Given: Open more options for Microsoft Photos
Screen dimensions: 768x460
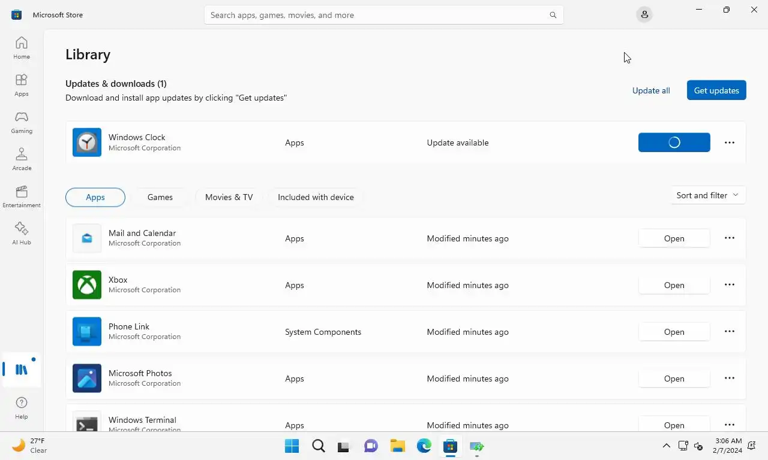Looking at the screenshot, I should [730, 379].
